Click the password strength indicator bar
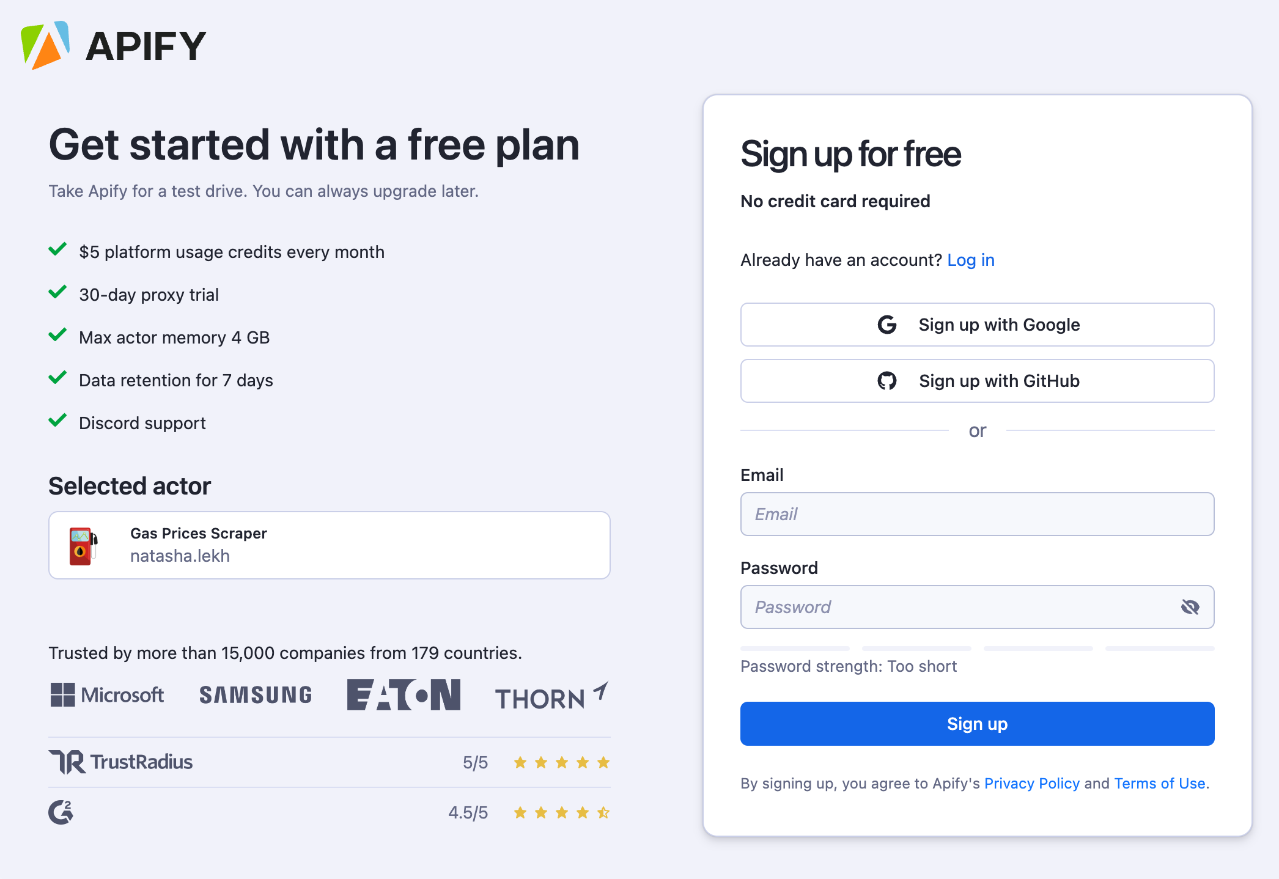 pos(795,649)
